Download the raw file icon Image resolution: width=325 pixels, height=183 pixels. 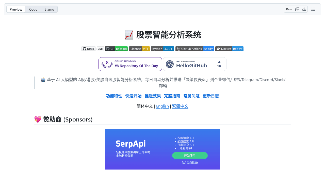[x=304, y=9]
